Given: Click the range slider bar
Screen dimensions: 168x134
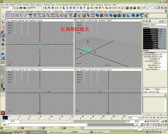Looking at the screenshot, I should point(47,121).
